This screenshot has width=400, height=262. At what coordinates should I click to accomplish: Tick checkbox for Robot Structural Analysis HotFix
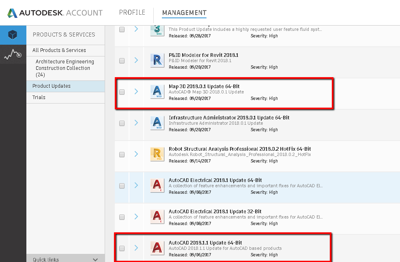(x=122, y=154)
